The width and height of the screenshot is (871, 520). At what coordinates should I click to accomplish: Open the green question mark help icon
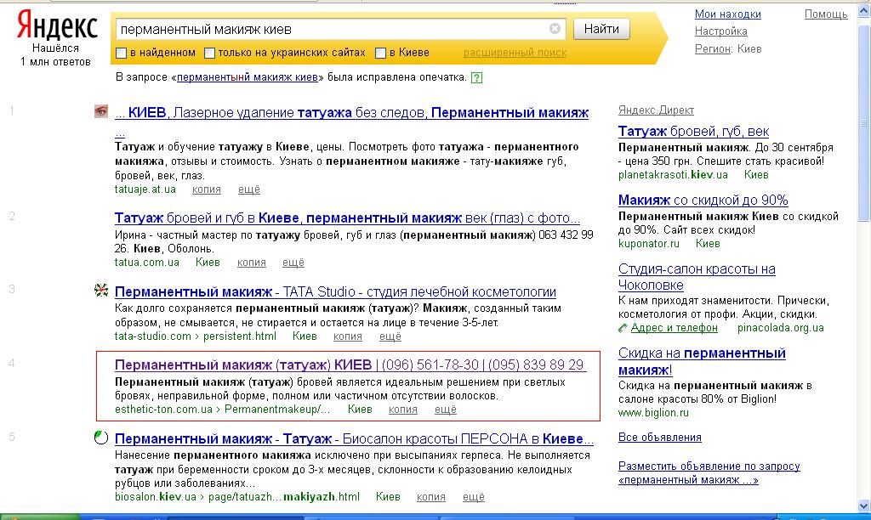click(476, 77)
